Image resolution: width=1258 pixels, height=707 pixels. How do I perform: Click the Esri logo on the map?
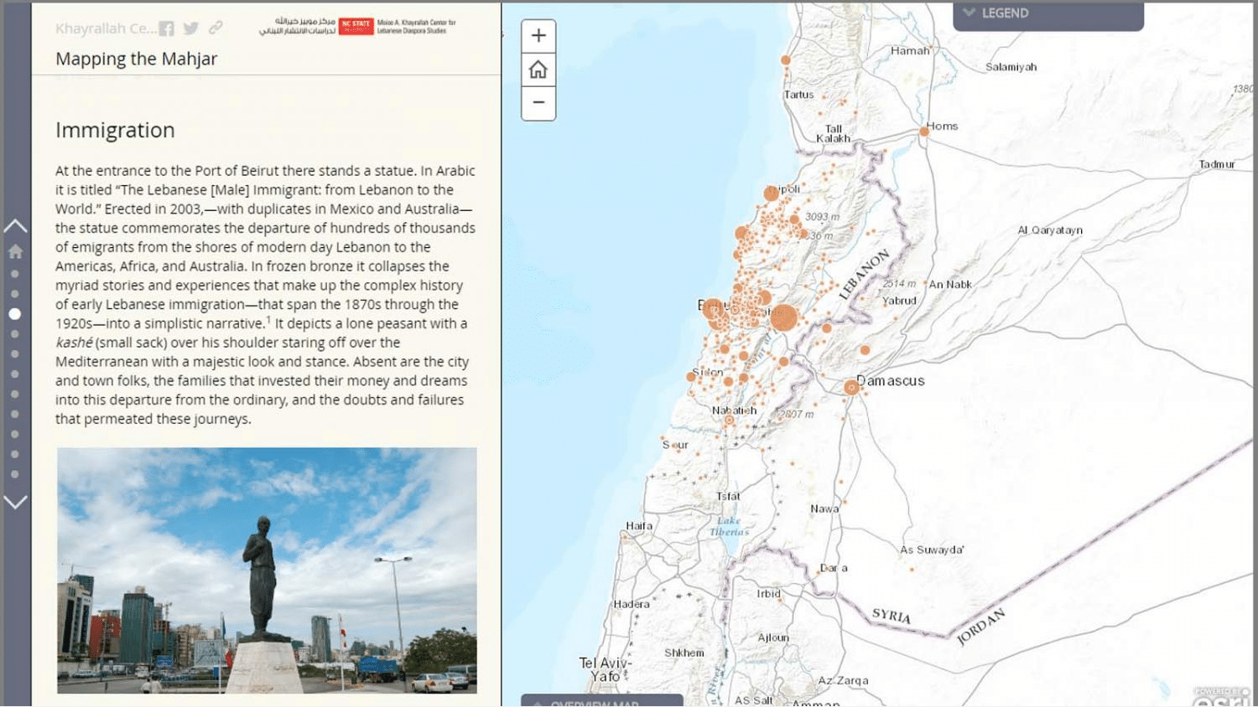[1222, 697]
